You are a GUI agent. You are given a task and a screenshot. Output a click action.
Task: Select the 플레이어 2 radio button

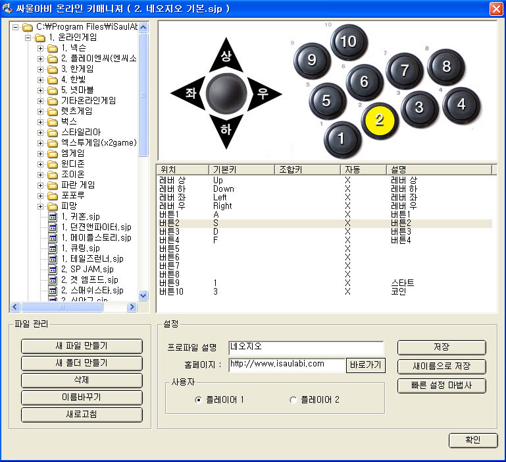tap(293, 400)
